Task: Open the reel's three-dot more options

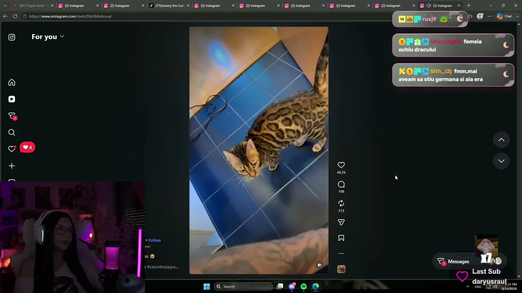Action: [x=341, y=253]
